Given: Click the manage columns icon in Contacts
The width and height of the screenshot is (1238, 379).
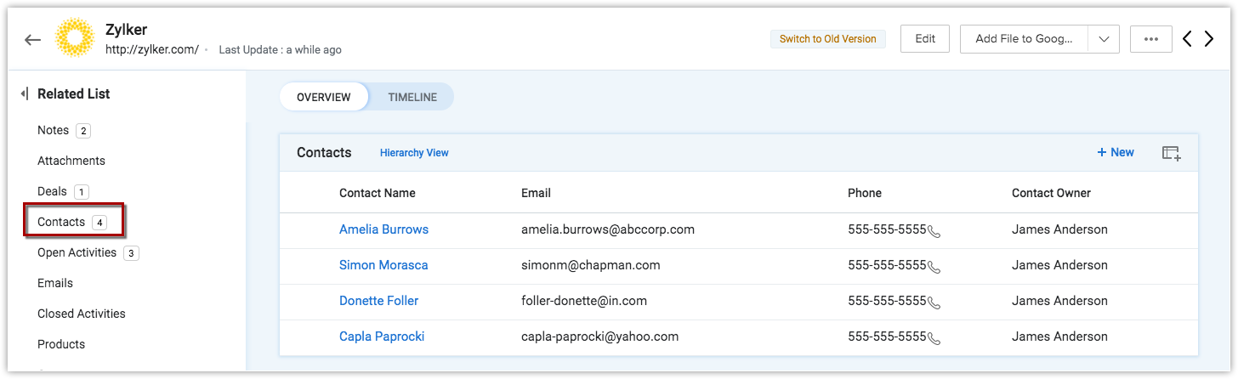Looking at the screenshot, I should 1171,153.
